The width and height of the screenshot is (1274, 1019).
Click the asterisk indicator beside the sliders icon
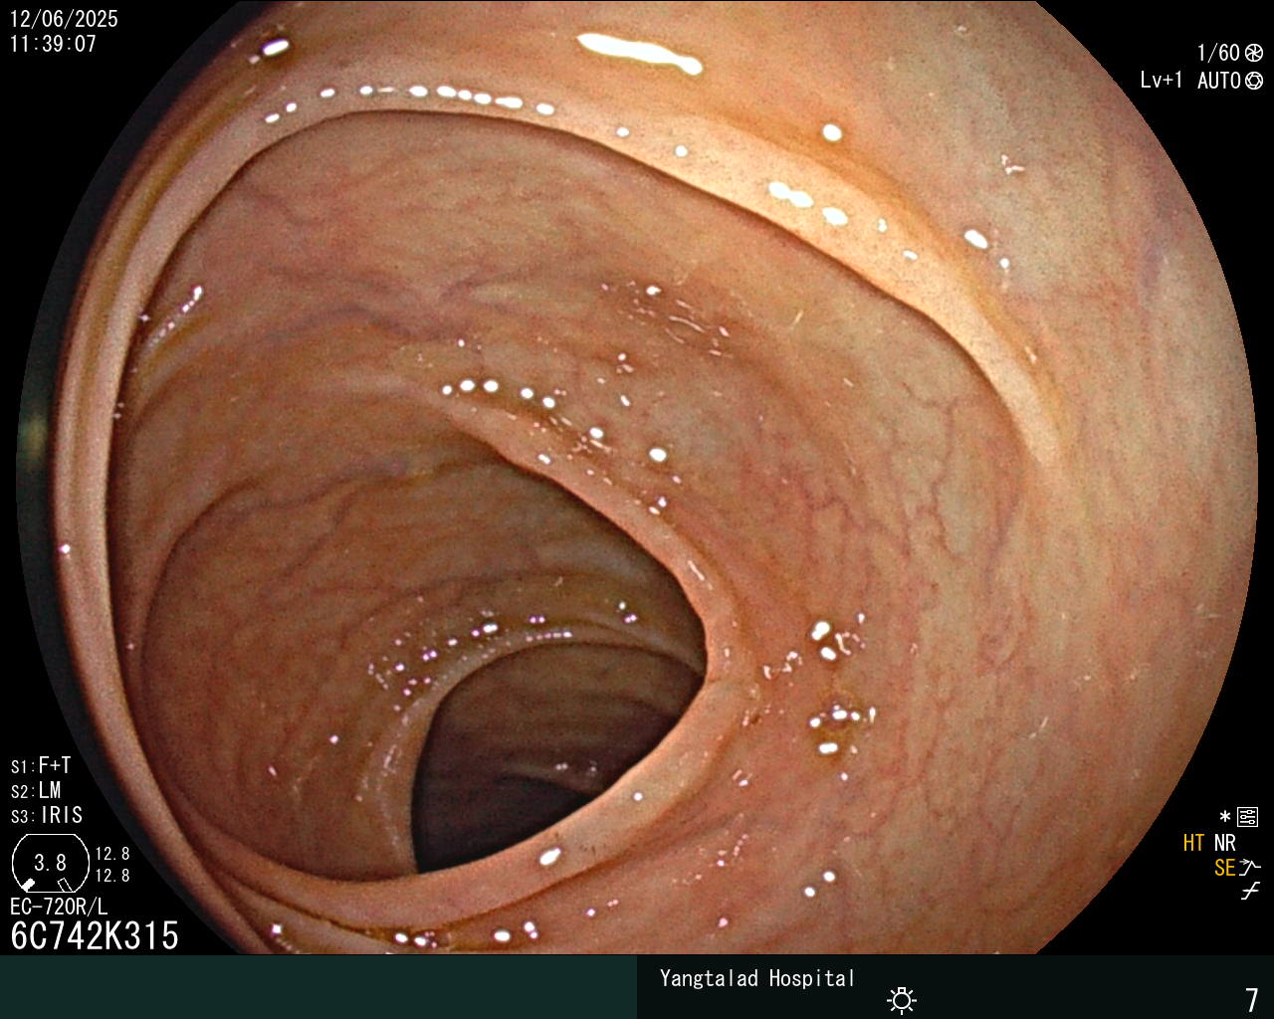click(1225, 817)
